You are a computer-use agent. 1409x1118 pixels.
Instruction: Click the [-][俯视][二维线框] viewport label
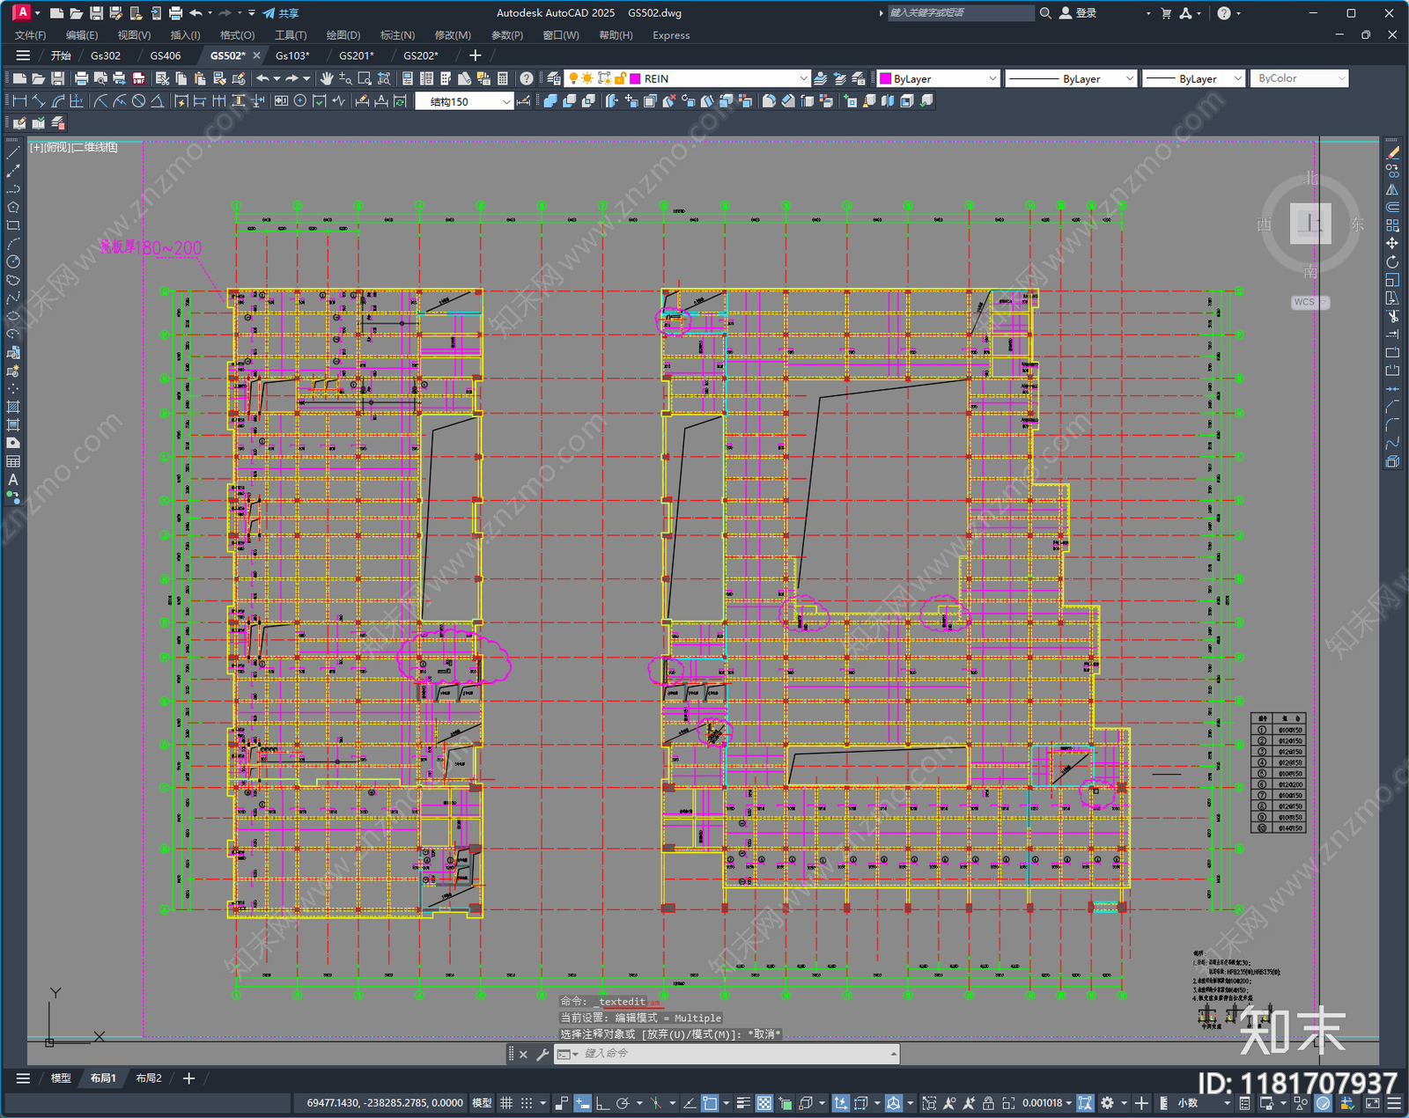point(74,147)
